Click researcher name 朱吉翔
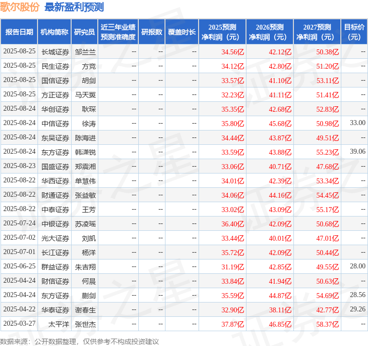 pos(85,267)
